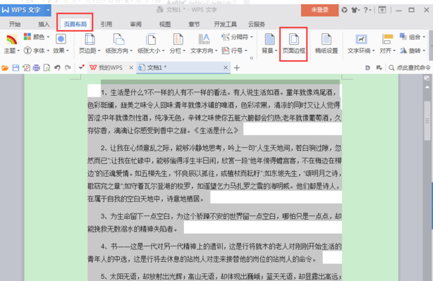Click the help question mark icon
This screenshot has width=433, height=281.
tap(365, 10)
